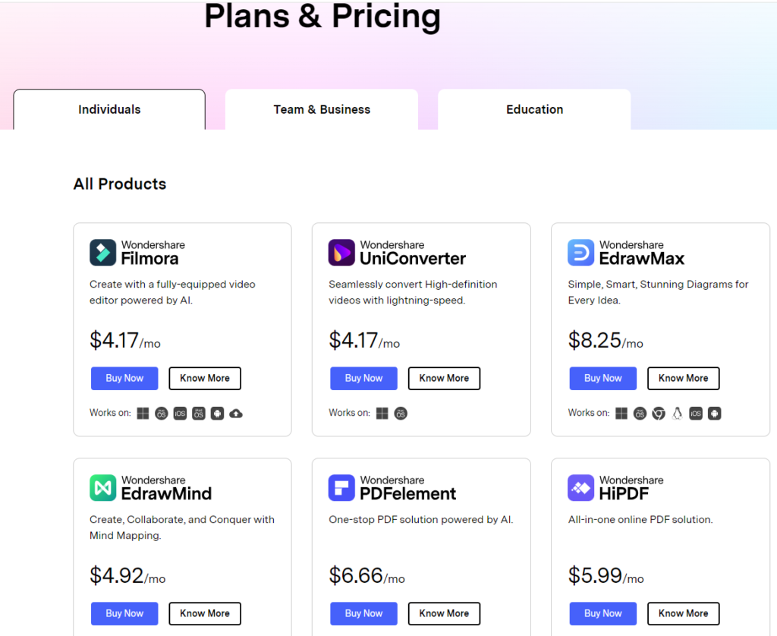Viewport: 777px width, 636px height.
Task: Buy Now for PDFelement
Action: [363, 614]
